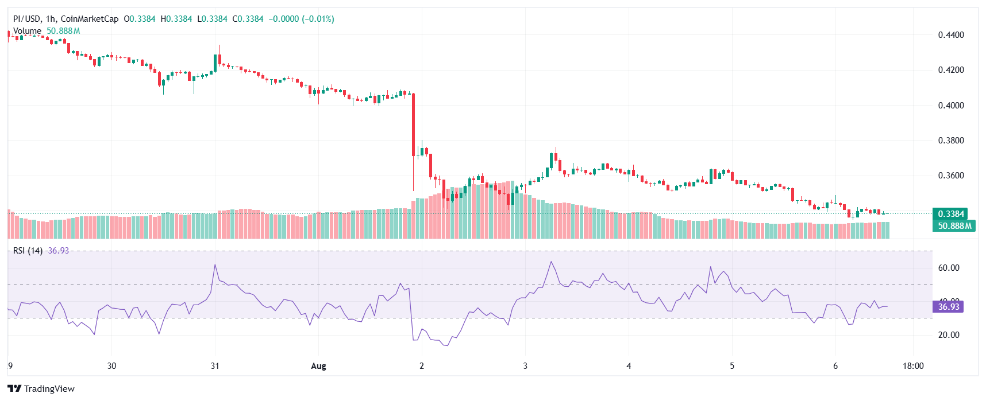
Task: Click the 0.4400 price axis label
Action: (x=951, y=35)
